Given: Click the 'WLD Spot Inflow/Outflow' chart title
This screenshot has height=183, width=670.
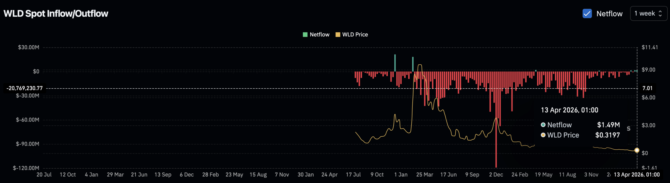Looking at the screenshot, I should (55, 14).
